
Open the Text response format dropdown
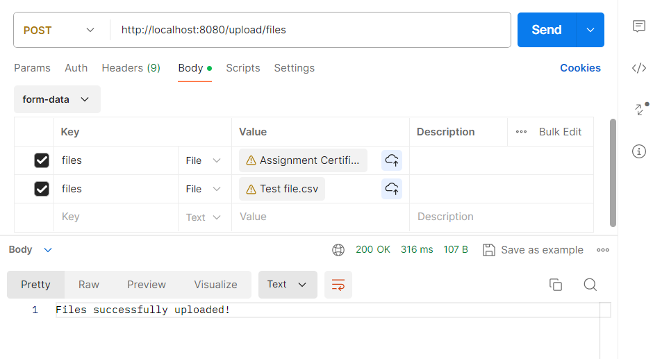(287, 285)
